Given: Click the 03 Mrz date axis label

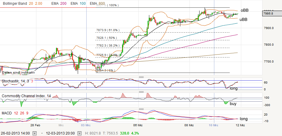Looking at the screenshot, I should click(86, 125).
